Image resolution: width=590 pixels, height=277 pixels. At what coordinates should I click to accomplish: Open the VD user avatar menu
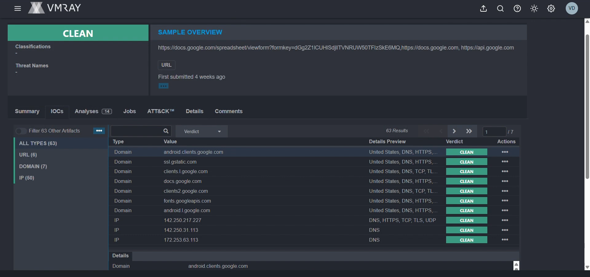point(572,8)
